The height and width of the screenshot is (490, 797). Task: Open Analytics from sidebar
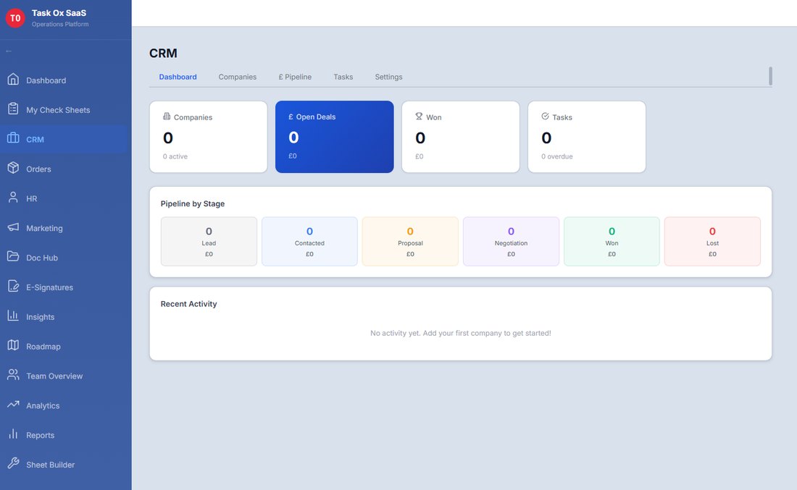click(x=64, y=406)
